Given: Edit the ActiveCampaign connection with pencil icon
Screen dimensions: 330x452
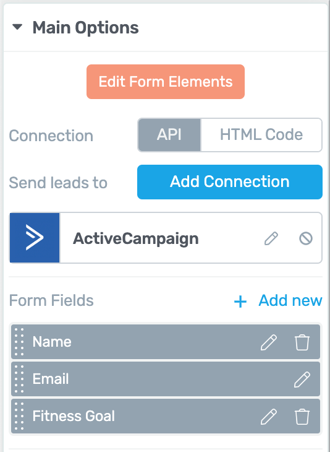Looking at the screenshot, I should pyautogui.click(x=271, y=238).
